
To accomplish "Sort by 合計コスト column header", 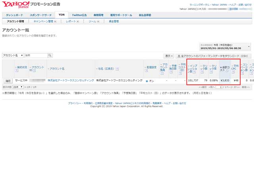I will [225, 68].
